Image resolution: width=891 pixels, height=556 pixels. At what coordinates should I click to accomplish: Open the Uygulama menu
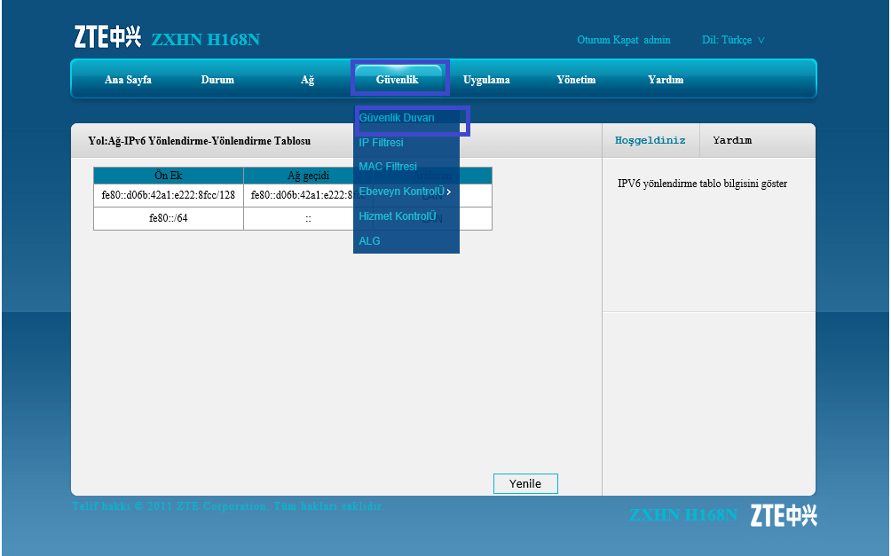tap(486, 80)
